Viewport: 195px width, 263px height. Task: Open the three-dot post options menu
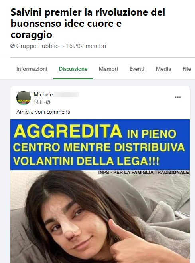pos(177,97)
